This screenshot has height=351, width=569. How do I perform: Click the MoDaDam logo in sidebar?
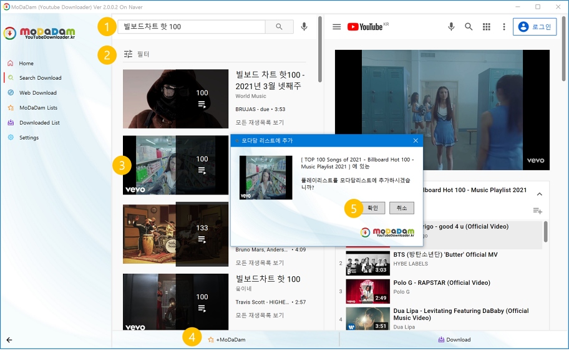(39, 33)
